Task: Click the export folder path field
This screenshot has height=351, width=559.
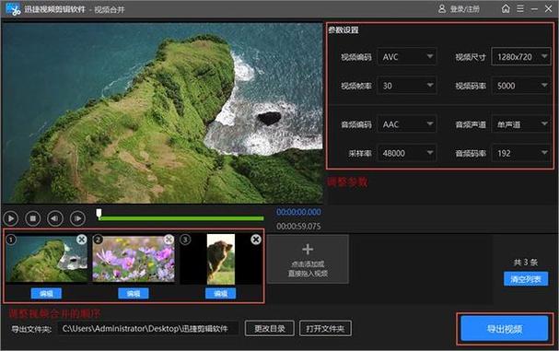Action: tap(148, 328)
